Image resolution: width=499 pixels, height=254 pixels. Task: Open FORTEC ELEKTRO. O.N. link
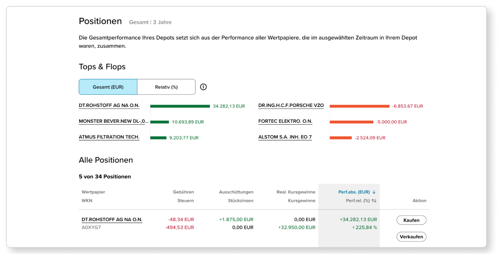(x=285, y=121)
